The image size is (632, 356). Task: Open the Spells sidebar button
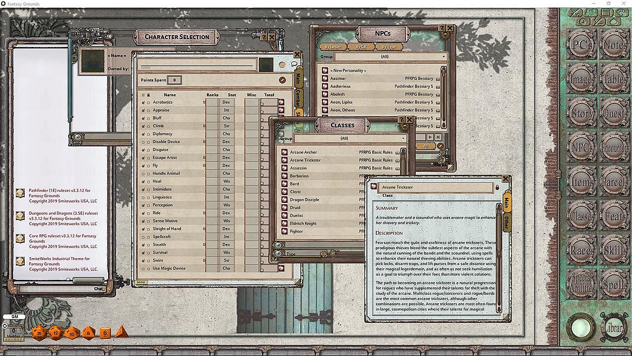[614, 284]
